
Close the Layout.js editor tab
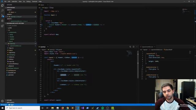pyautogui.click(x=48, y=47)
